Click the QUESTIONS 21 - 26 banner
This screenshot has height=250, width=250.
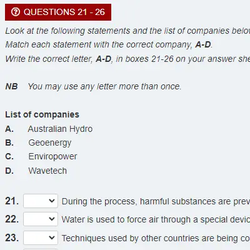(x=58, y=12)
